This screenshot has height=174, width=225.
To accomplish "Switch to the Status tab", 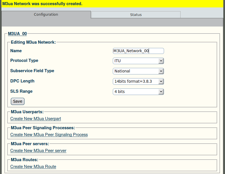I will pos(136,15).
